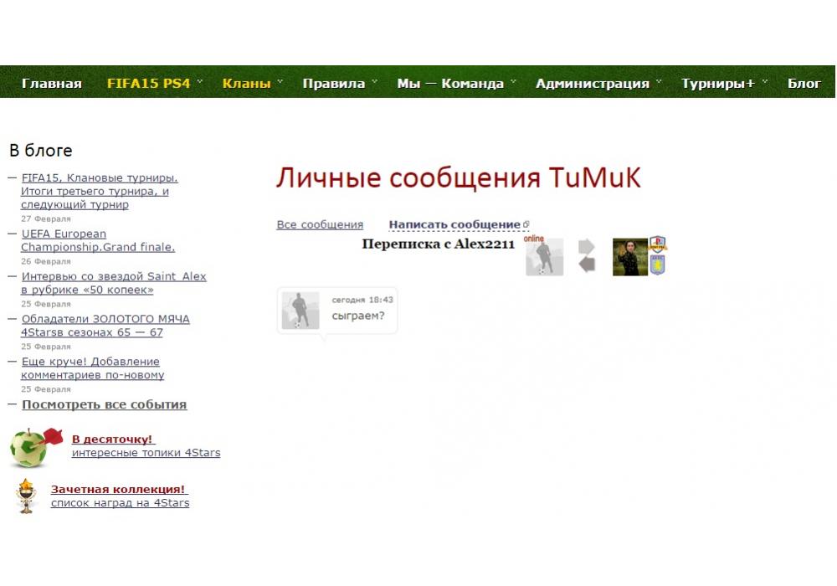Open список наград на 4Stars link

(x=120, y=503)
